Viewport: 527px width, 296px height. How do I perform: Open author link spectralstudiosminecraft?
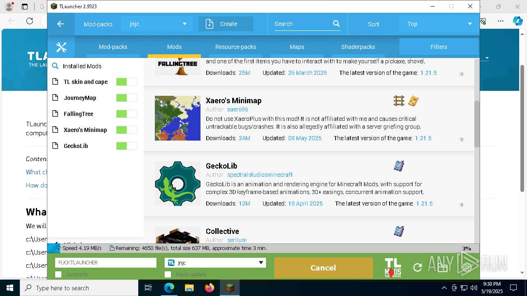coord(260,175)
